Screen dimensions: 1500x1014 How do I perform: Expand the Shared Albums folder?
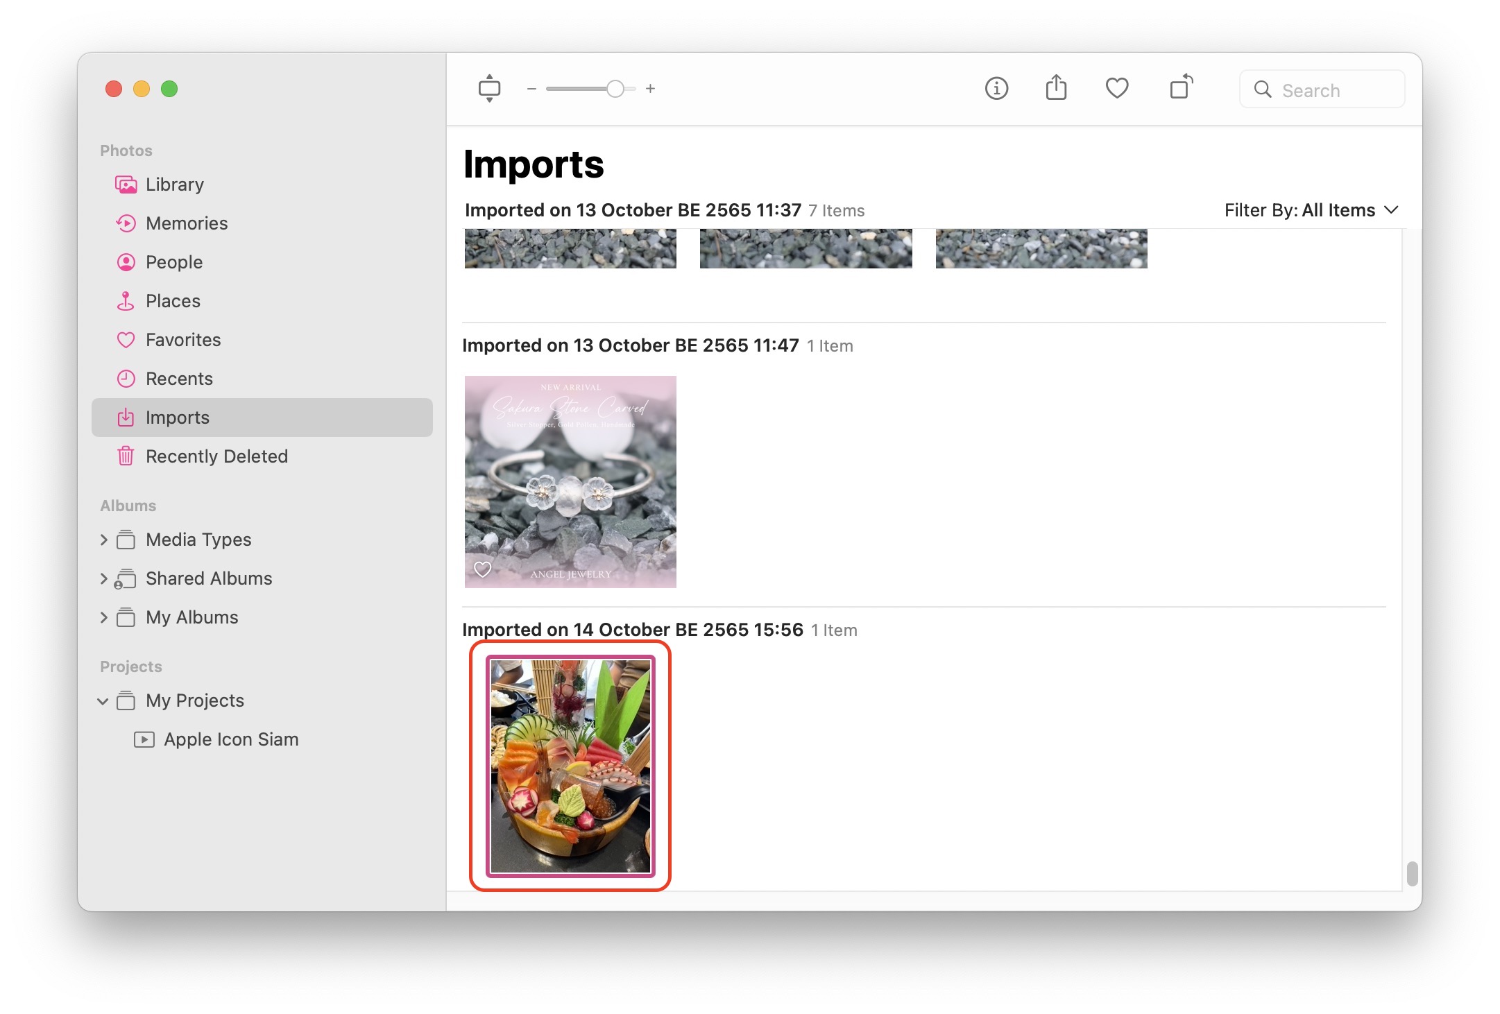[x=103, y=578]
